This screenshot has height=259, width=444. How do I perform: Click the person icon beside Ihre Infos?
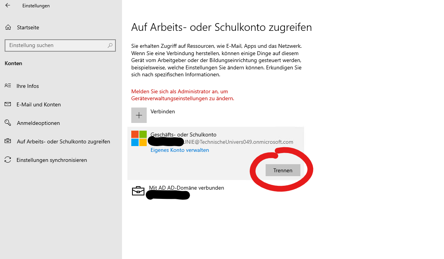(x=8, y=86)
